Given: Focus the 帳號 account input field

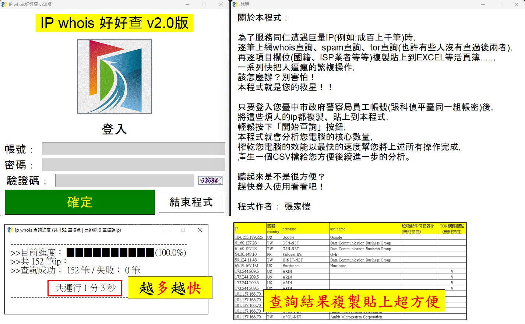Looking at the screenshot, I should [x=133, y=149].
